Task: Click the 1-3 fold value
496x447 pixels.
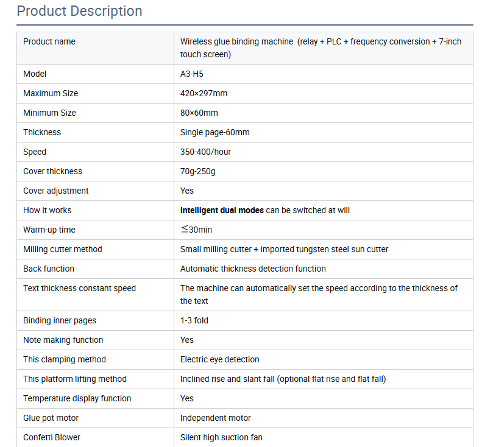Action: [194, 320]
